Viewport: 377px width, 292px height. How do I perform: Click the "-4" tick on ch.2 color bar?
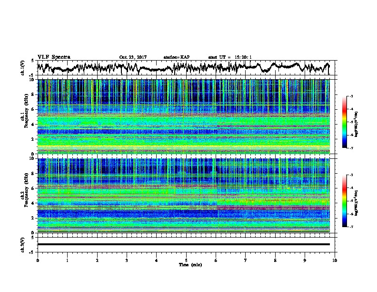351,188
